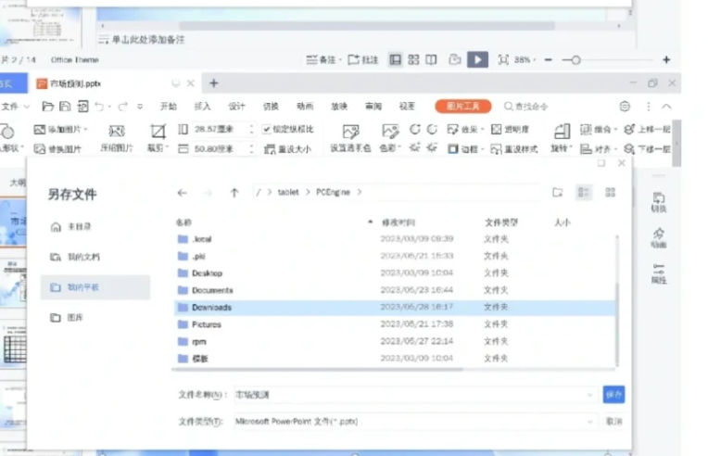
Task: Switch to the Picture Tools (图片工具) tab
Action: click(x=462, y=107)
